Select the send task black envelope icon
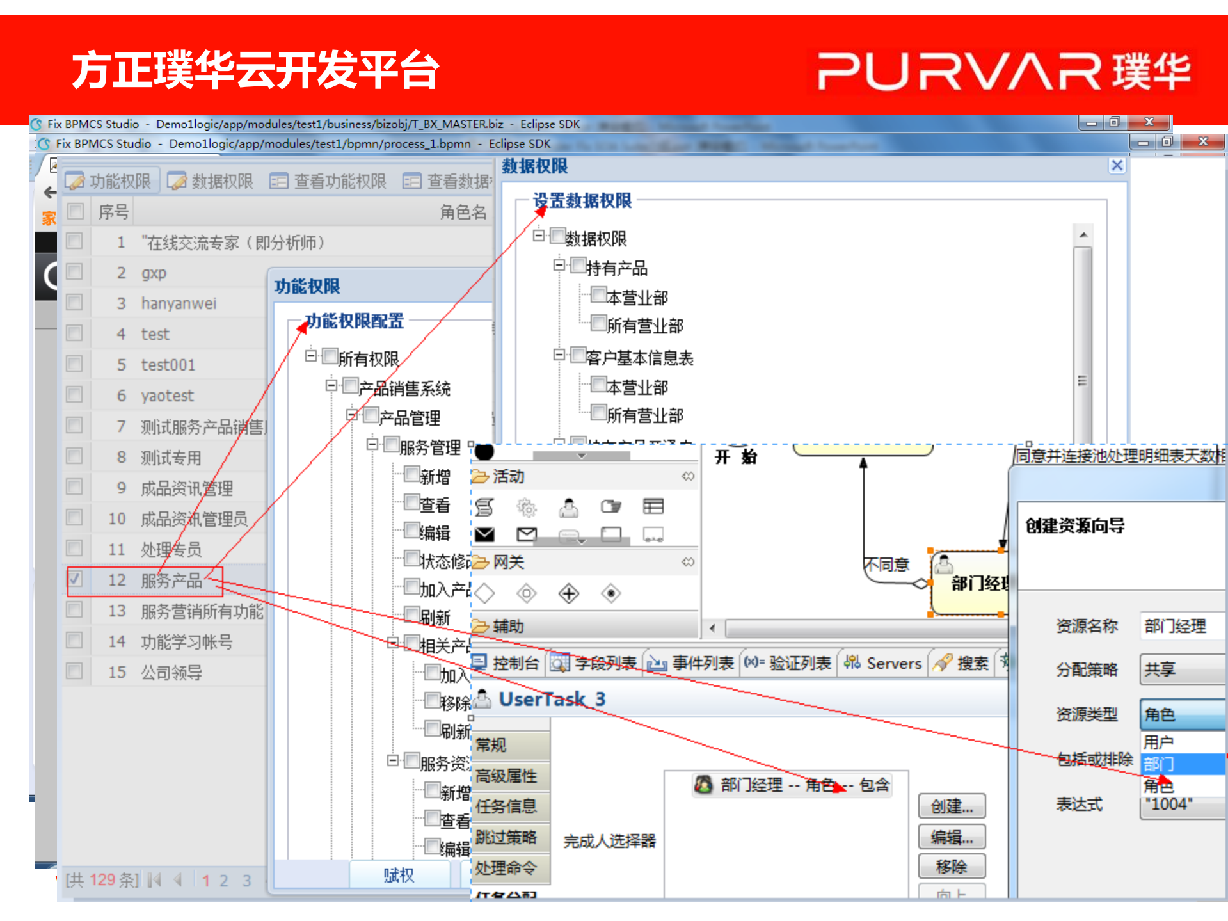The height and width of the screenshot is (921, 1228). [484, 535]
